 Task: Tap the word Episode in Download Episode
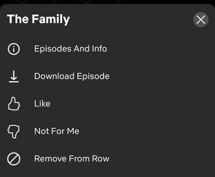(x=93, y=77)
